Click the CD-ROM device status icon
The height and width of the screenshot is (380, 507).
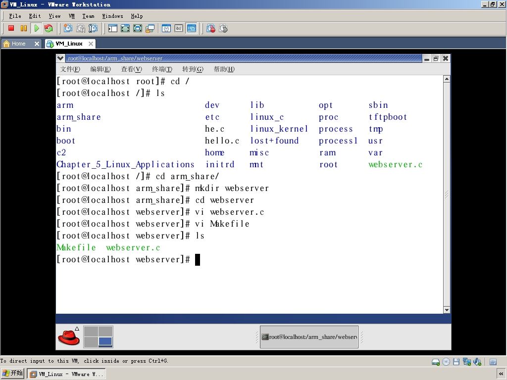(x=446, y=362)
